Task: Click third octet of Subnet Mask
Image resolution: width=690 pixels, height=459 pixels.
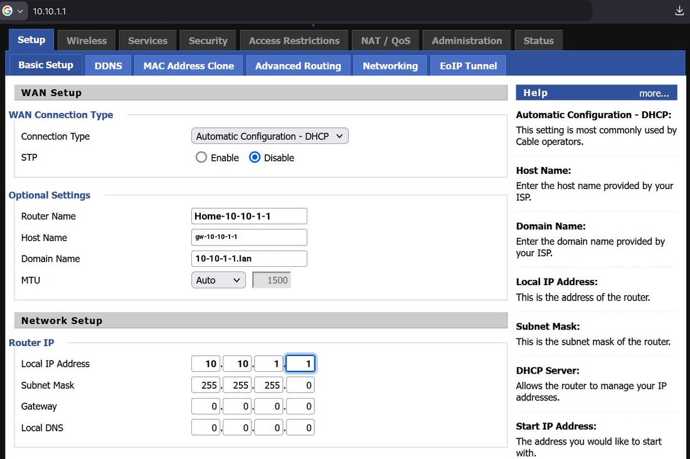Action: pyautogui.click(x=269, y=385)
